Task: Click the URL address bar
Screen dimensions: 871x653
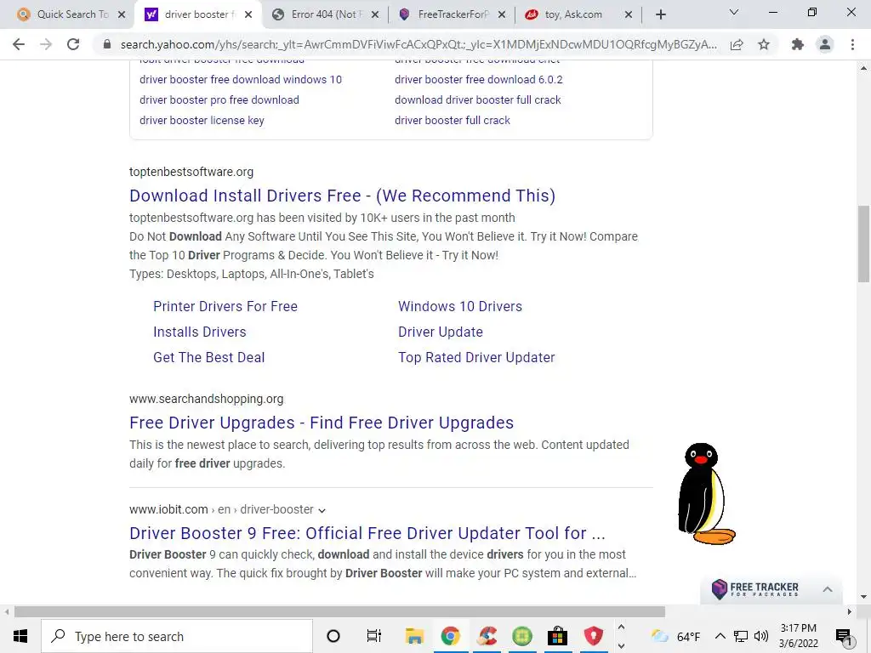Action: (x=418, y=44)
